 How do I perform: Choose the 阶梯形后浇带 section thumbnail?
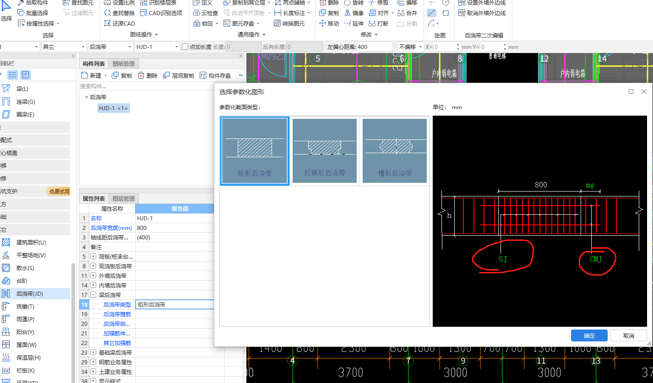click(325, 151)
